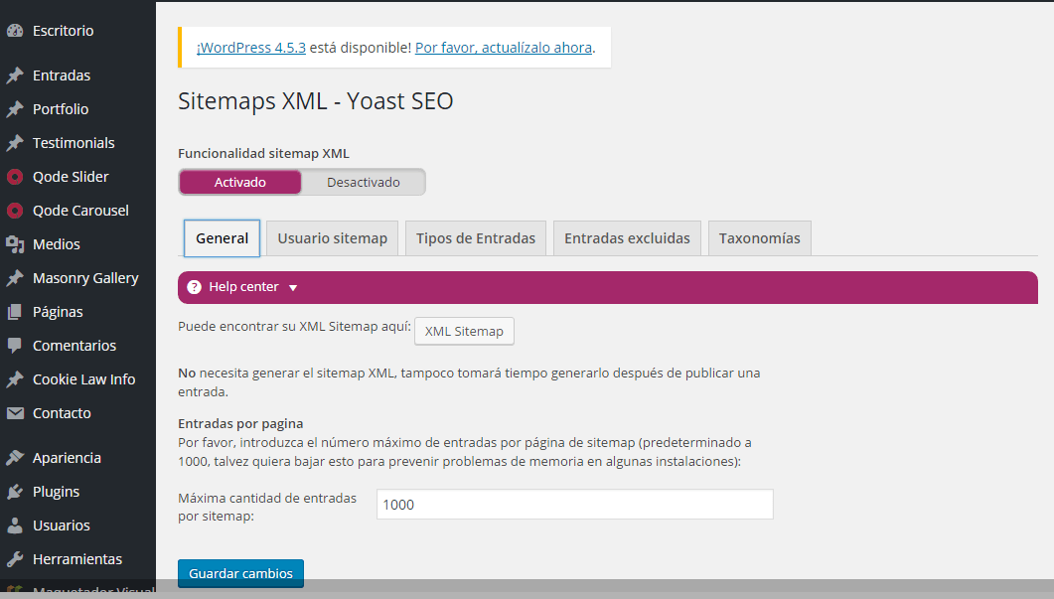Screen dimensions: 1054x599
Task: Click the Entradas por pagina label
Action: point(240,423)
